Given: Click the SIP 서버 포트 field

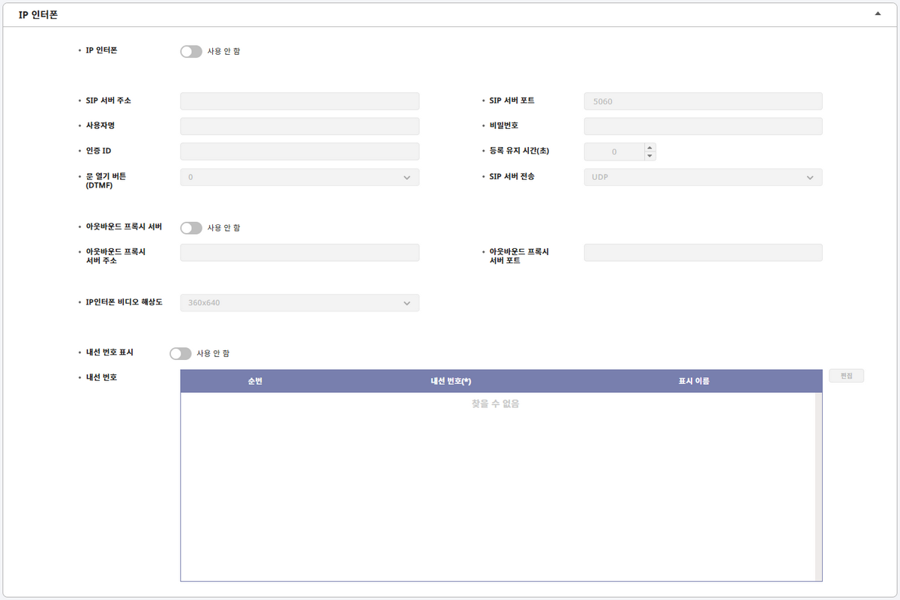Looking at the screenshot, I should click(x=703, y=101).
